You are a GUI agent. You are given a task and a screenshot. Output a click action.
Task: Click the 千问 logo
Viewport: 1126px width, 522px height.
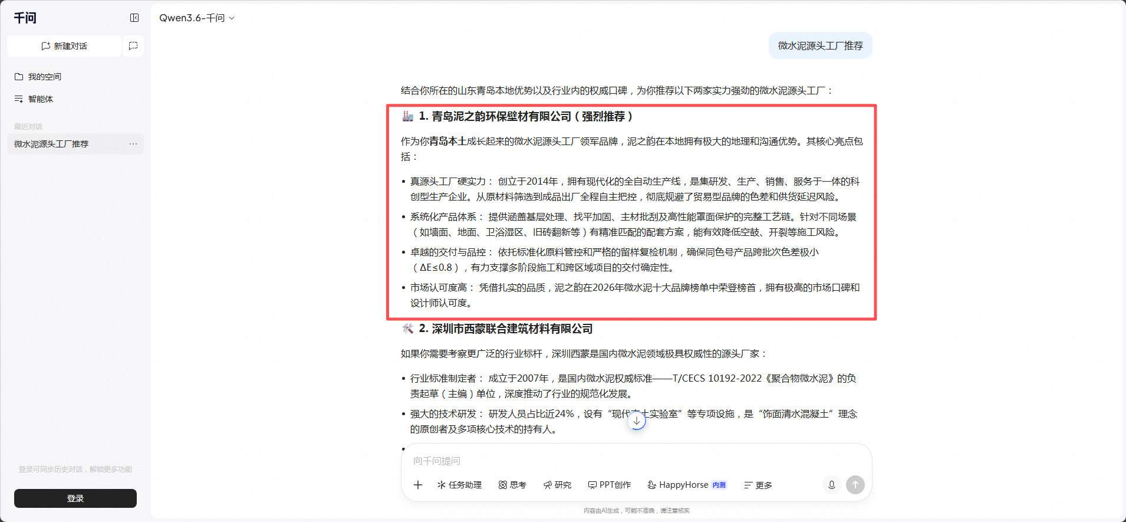point(25,18)
